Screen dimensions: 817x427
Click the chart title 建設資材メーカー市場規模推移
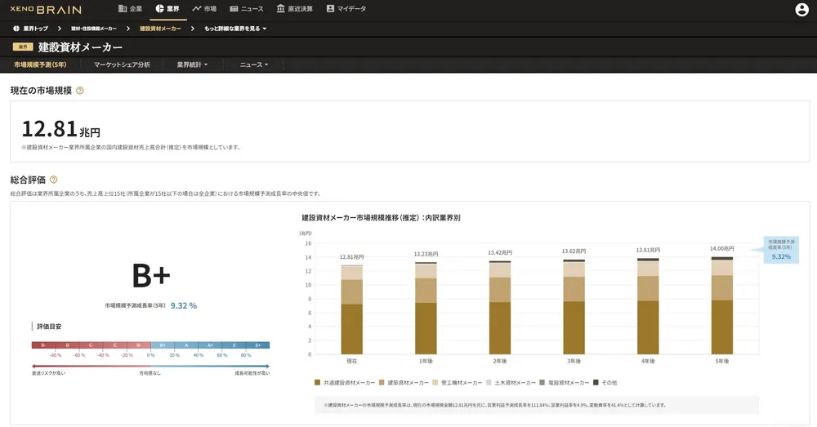click(x=381, y=218)
